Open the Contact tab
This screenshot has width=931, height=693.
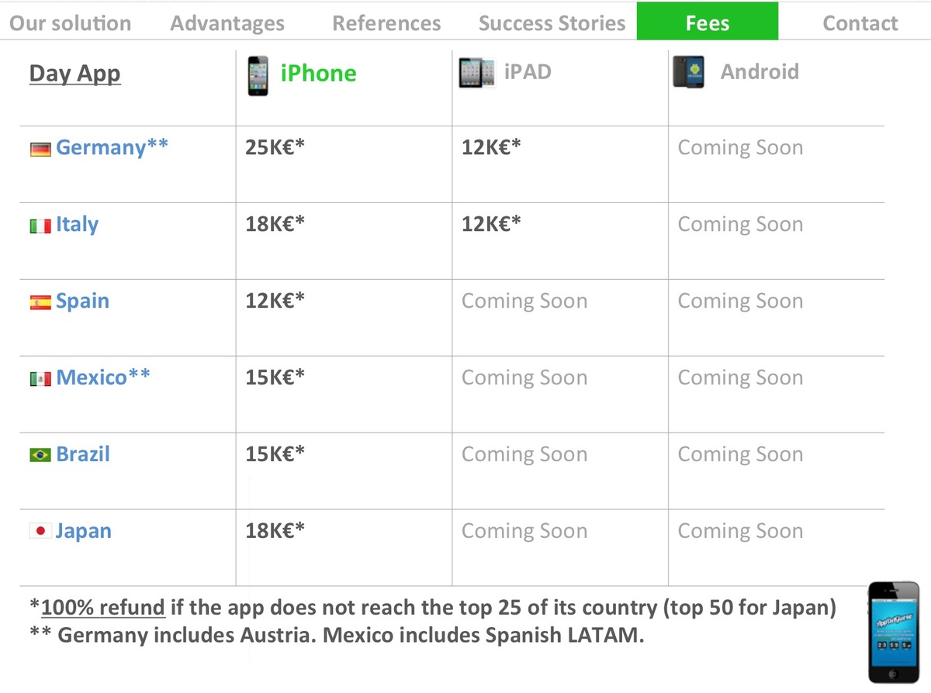point(860,23)
